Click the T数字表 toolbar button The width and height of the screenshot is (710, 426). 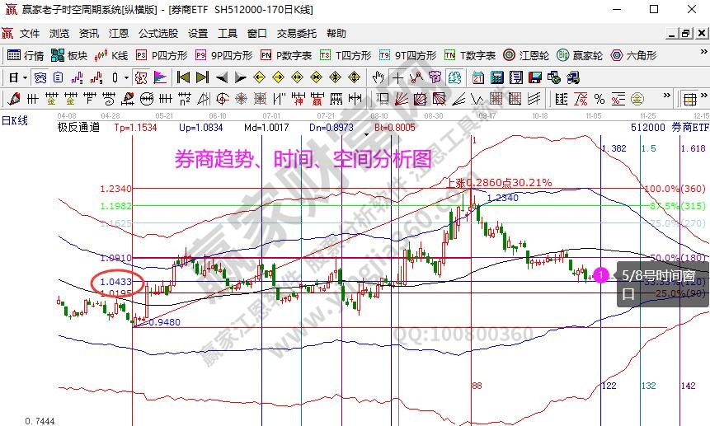point(470,56)
